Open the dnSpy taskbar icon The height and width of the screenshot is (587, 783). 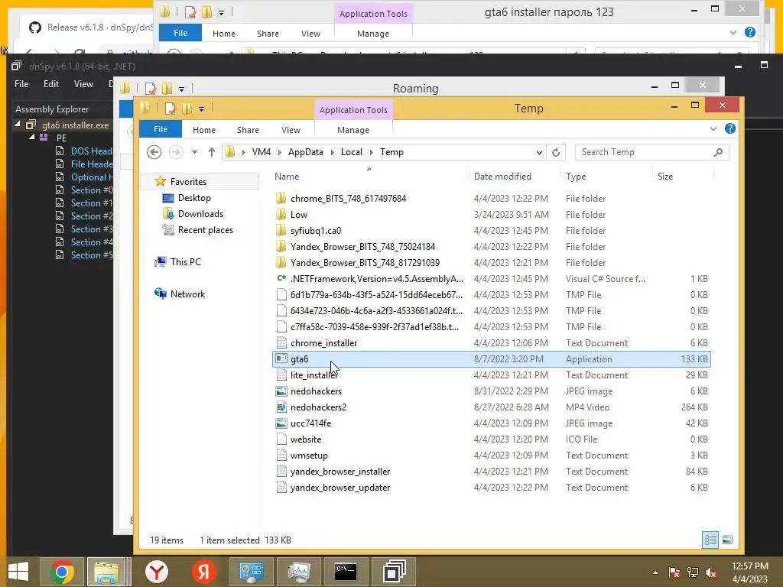(x=394, y=572)
